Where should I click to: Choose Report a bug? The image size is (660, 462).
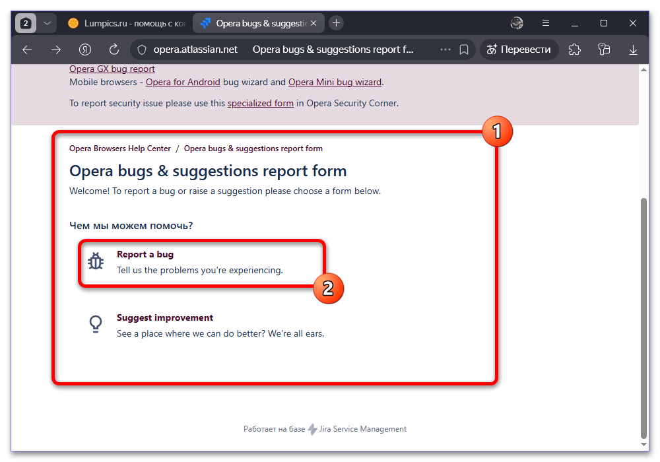[145, 254]
